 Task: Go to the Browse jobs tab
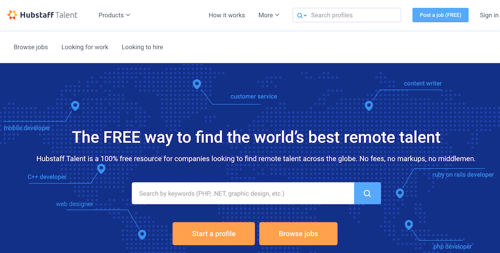[31, 47]
